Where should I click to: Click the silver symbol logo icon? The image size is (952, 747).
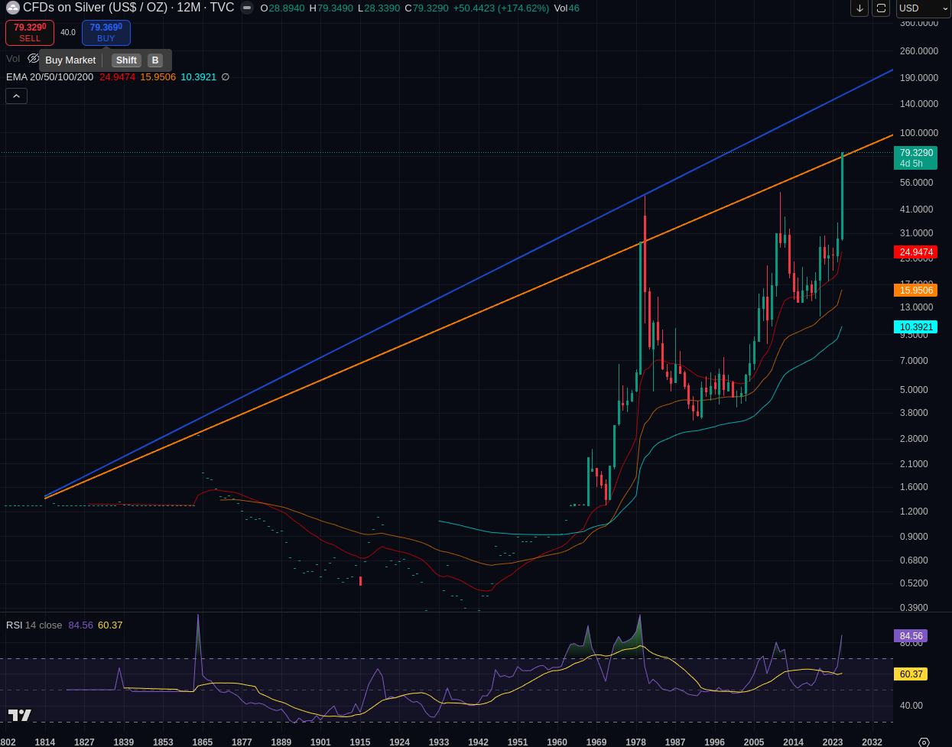(13, 8)
